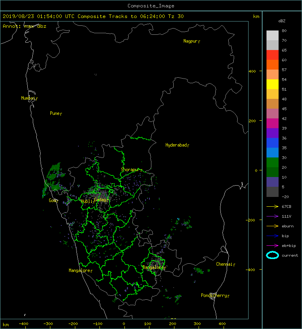Click the purple 39 dBZ color swatch

(272, 133)
